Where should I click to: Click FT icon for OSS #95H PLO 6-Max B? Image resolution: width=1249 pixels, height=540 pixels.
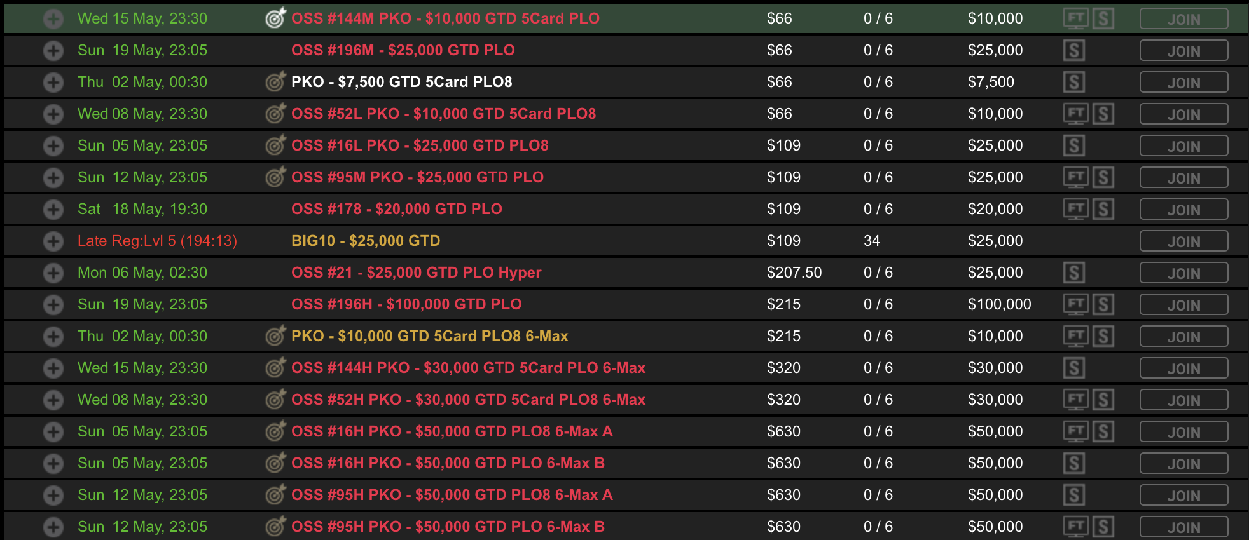tap(1075, 527)
